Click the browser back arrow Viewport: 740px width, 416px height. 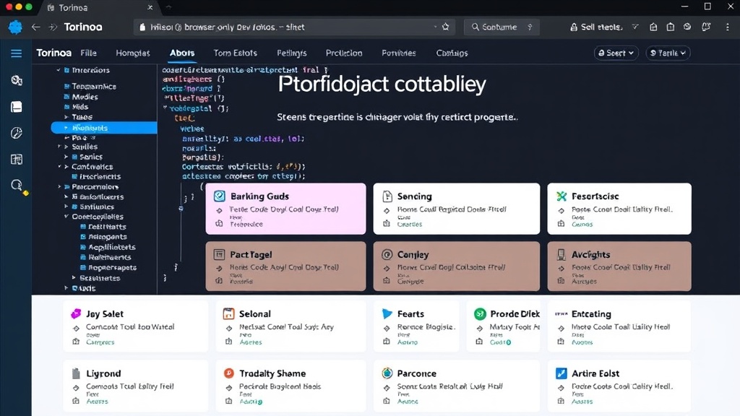[36, 27]
